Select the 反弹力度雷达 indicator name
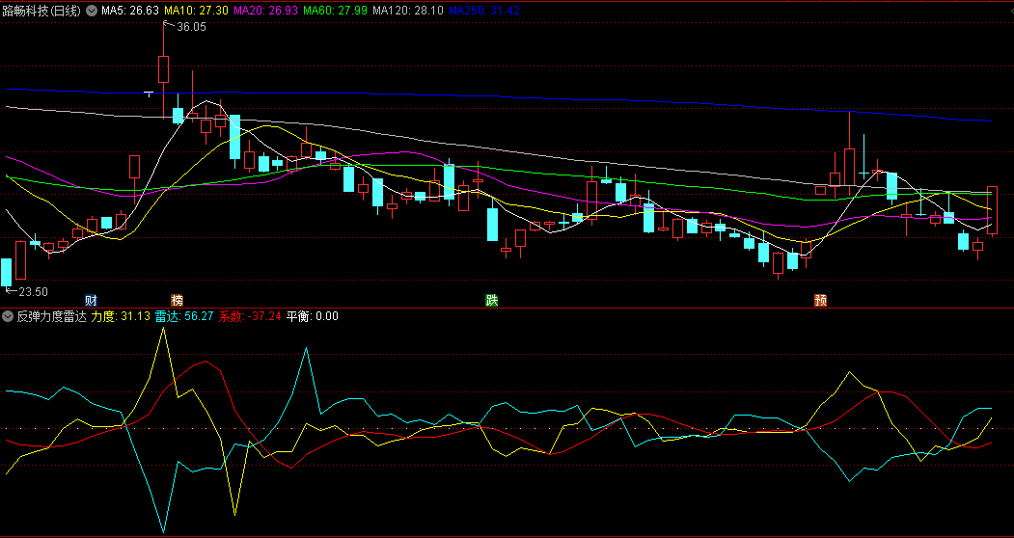1014x538 pixels. [x=51, y=316]
